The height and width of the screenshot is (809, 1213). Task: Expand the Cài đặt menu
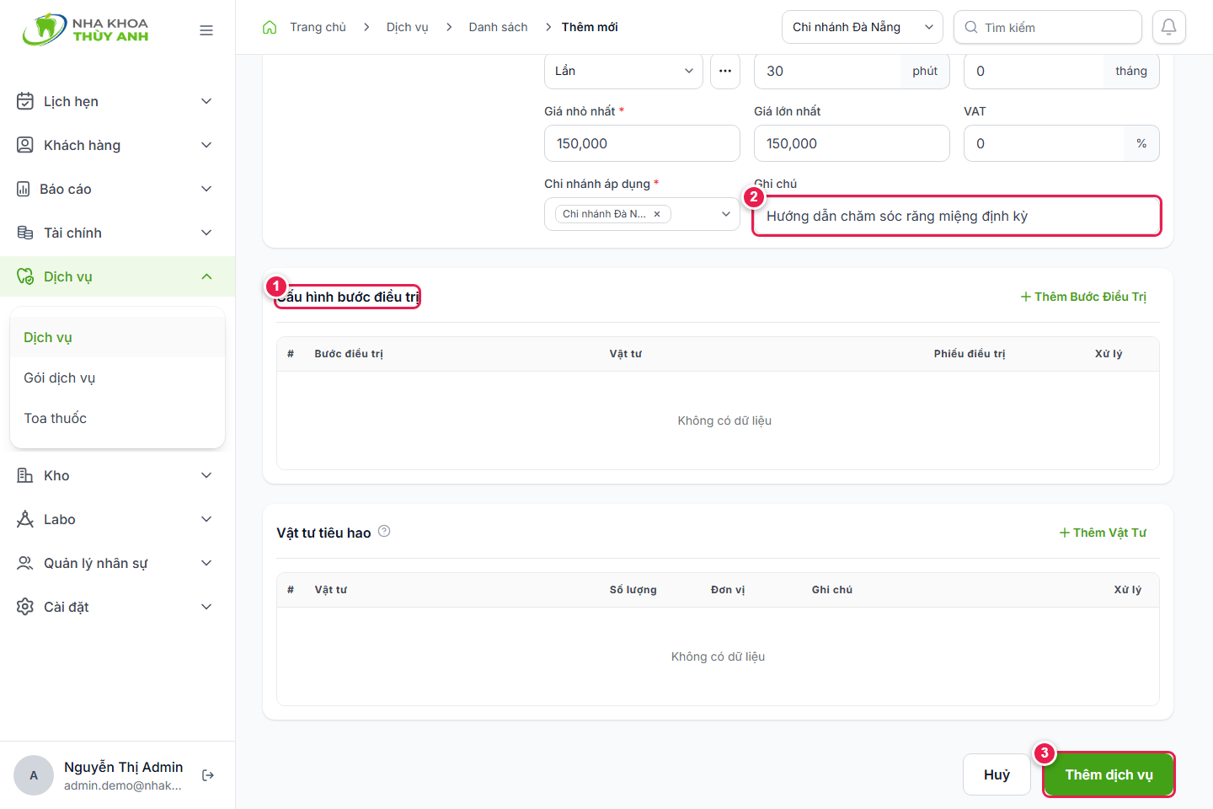point(206,607)
